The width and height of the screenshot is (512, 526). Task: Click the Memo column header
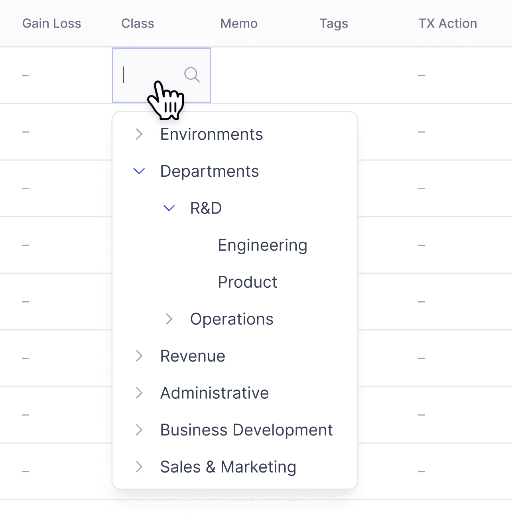point(239,24)
